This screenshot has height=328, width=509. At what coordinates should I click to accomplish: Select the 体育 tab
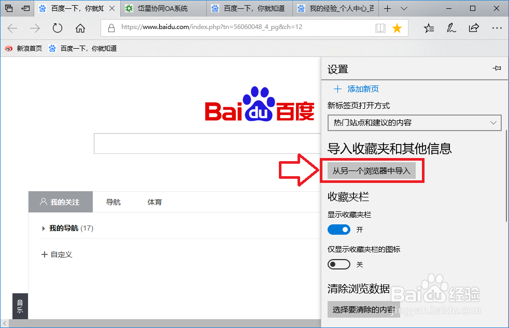pos(154,202)
